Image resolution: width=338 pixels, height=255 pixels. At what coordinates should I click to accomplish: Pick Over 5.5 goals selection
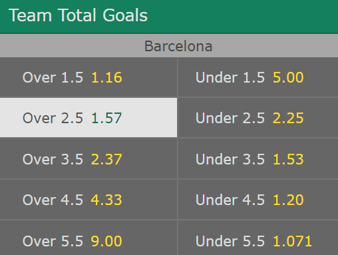tap(88, 238)
